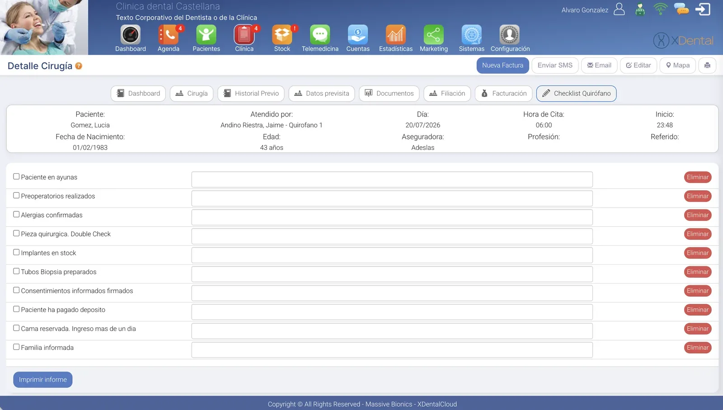Click Enviar SMS button
This screenshot has height=410, width=723.
555,65
